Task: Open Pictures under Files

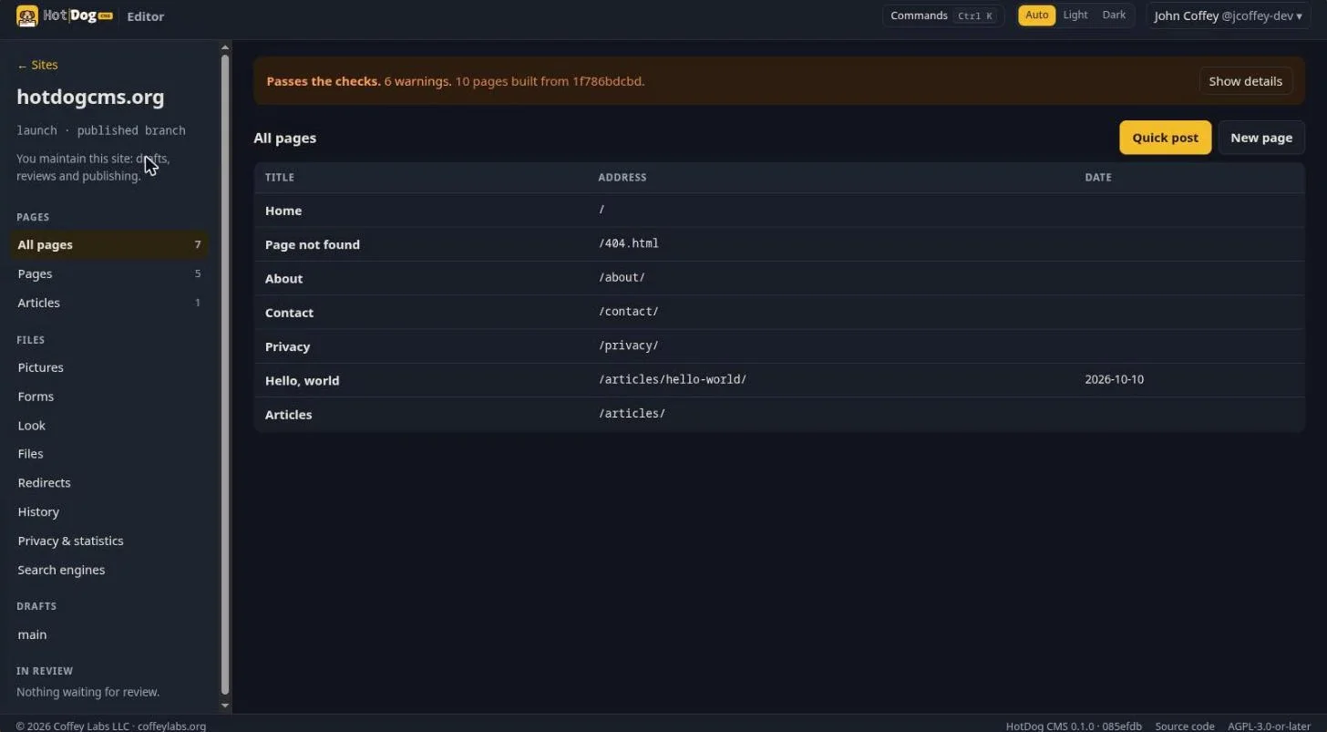Action: point(108,367)
